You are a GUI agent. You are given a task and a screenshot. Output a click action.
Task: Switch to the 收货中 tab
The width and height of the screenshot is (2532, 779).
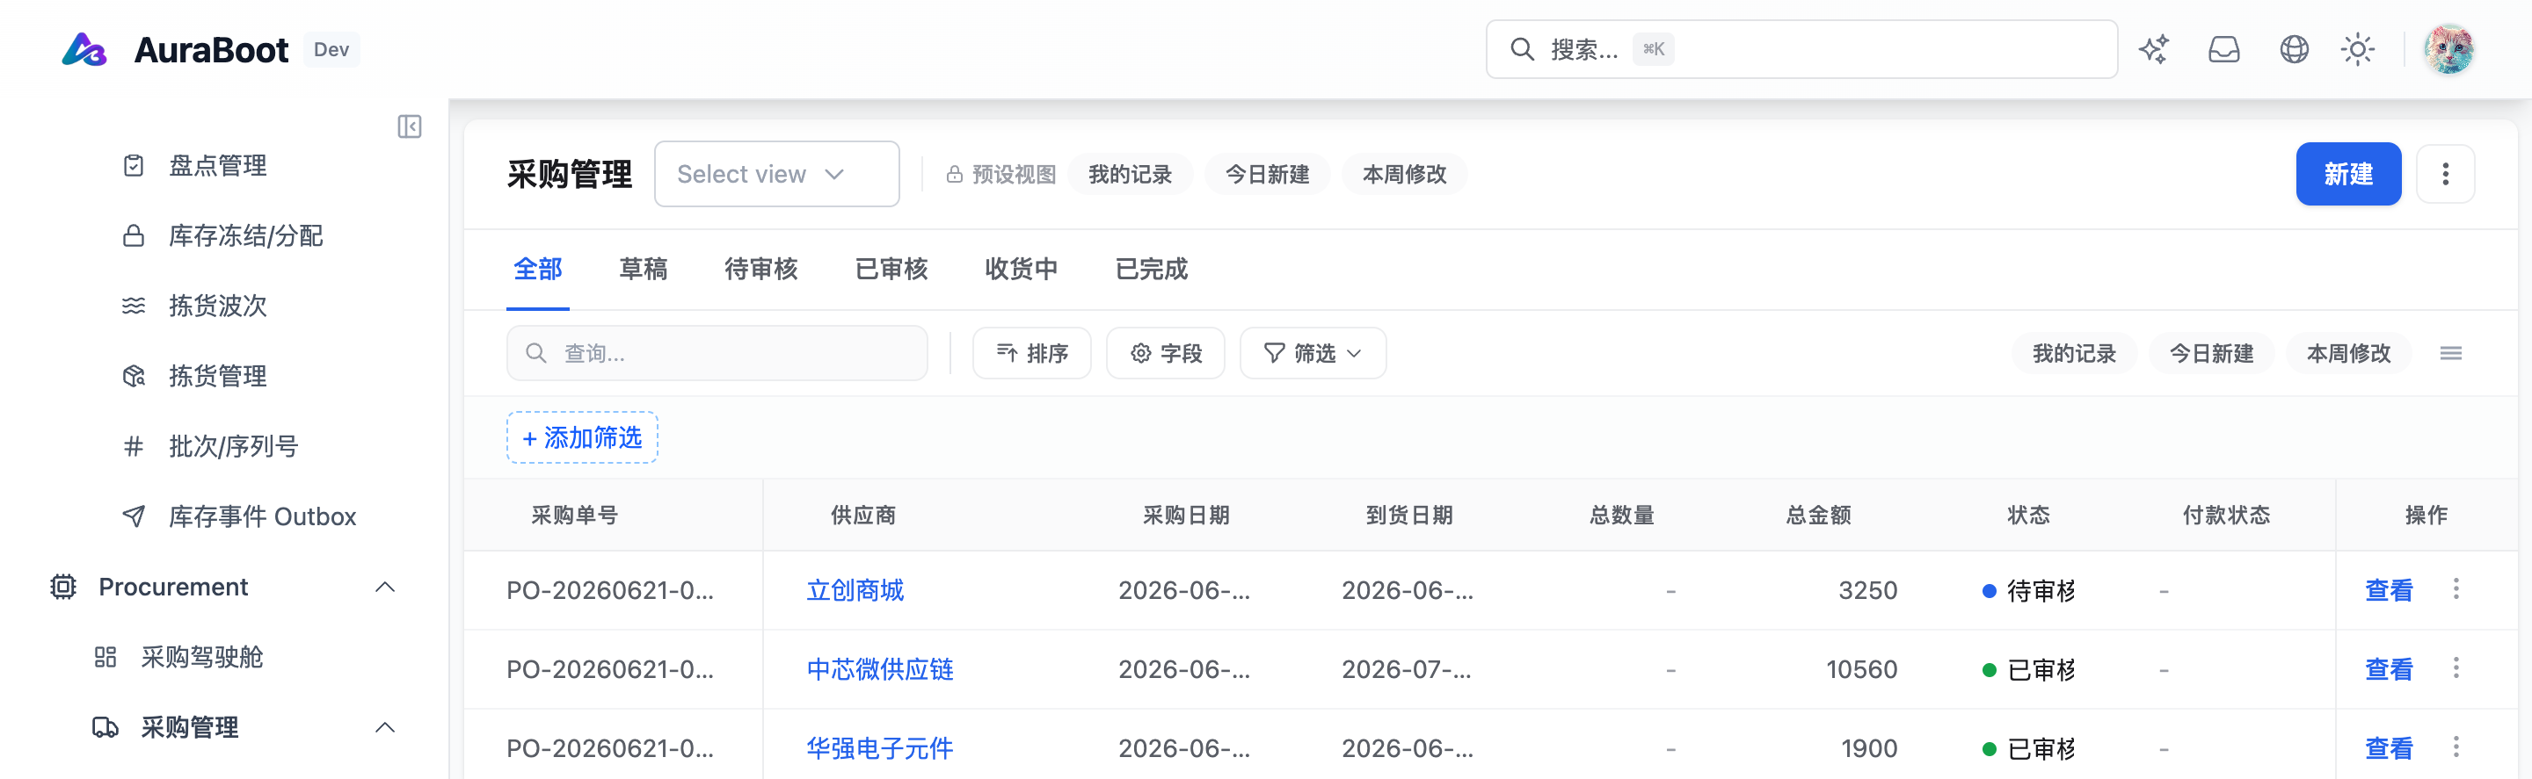point(1022,269)
